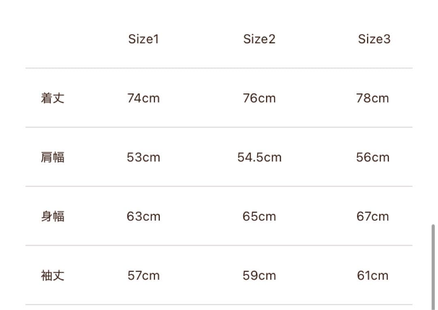Viewport: 438px width, 310px height.
Task: Click the Size2 column header
Action: click(259, 39)
